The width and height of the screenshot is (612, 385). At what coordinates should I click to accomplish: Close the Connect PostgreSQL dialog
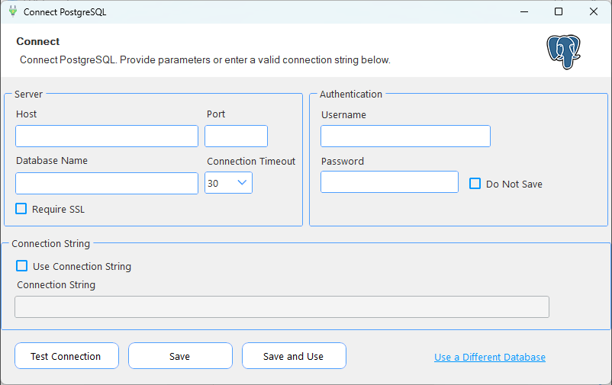[x=593, y=11]
